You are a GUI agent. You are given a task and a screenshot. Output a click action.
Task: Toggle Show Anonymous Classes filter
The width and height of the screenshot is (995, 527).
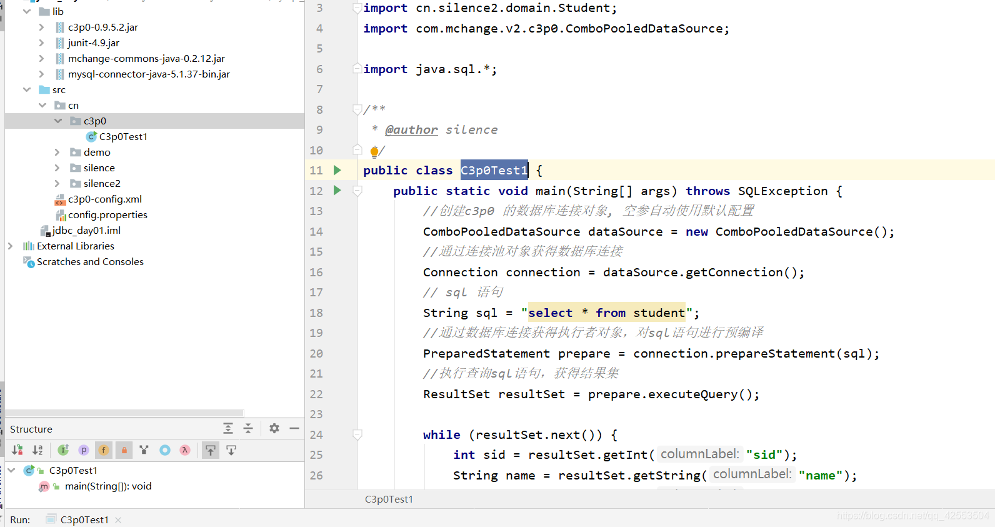pyautogui.click(x=165, y=450)
